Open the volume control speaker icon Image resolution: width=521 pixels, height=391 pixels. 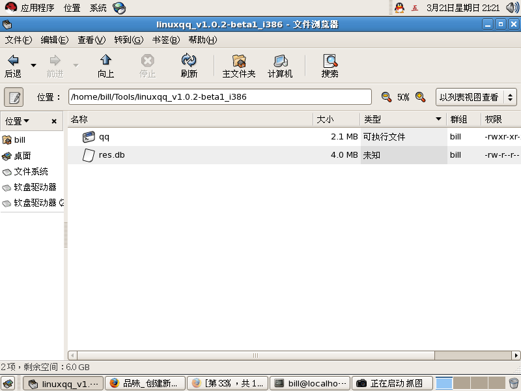point(513,8)
